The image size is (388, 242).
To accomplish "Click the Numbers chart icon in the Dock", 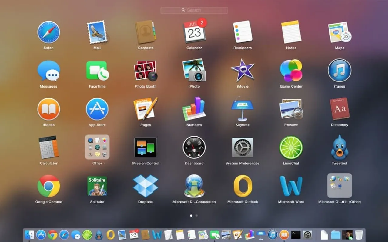I will click(x=249, y=235).
